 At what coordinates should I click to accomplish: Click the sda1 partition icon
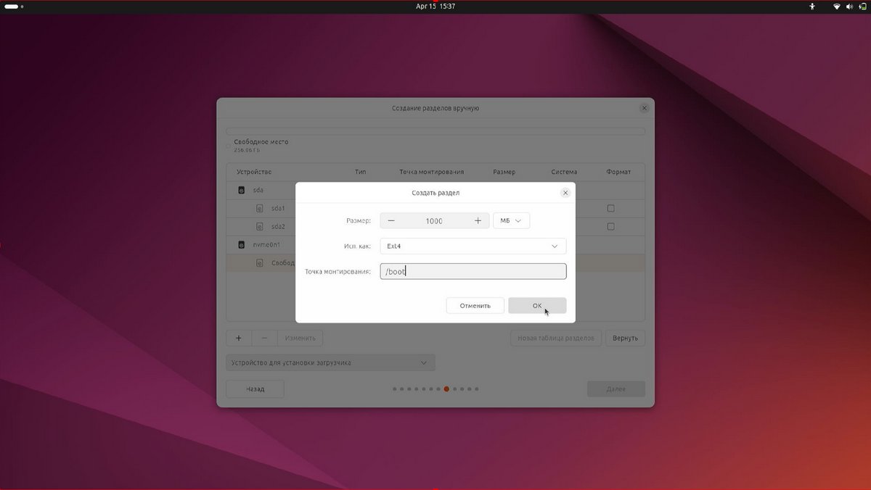[260, 209]
